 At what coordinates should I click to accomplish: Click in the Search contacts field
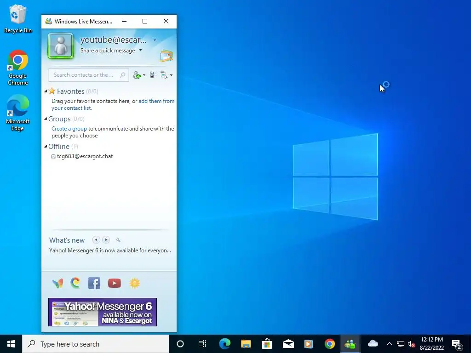tap(88, 75)
